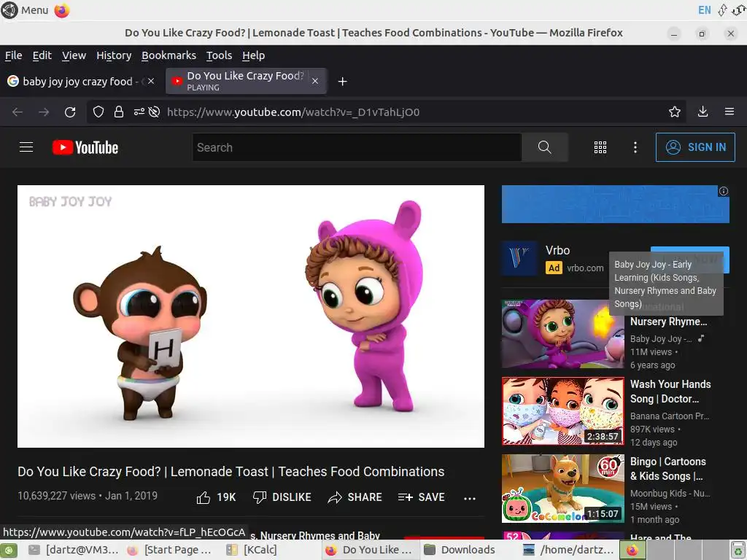
Task: Click Bingo Cartoons & Kids Songs title
Action: tap(668, 469)
